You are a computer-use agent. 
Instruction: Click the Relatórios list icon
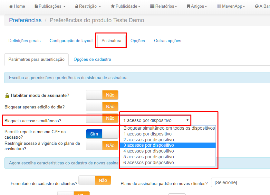[152, 6]
